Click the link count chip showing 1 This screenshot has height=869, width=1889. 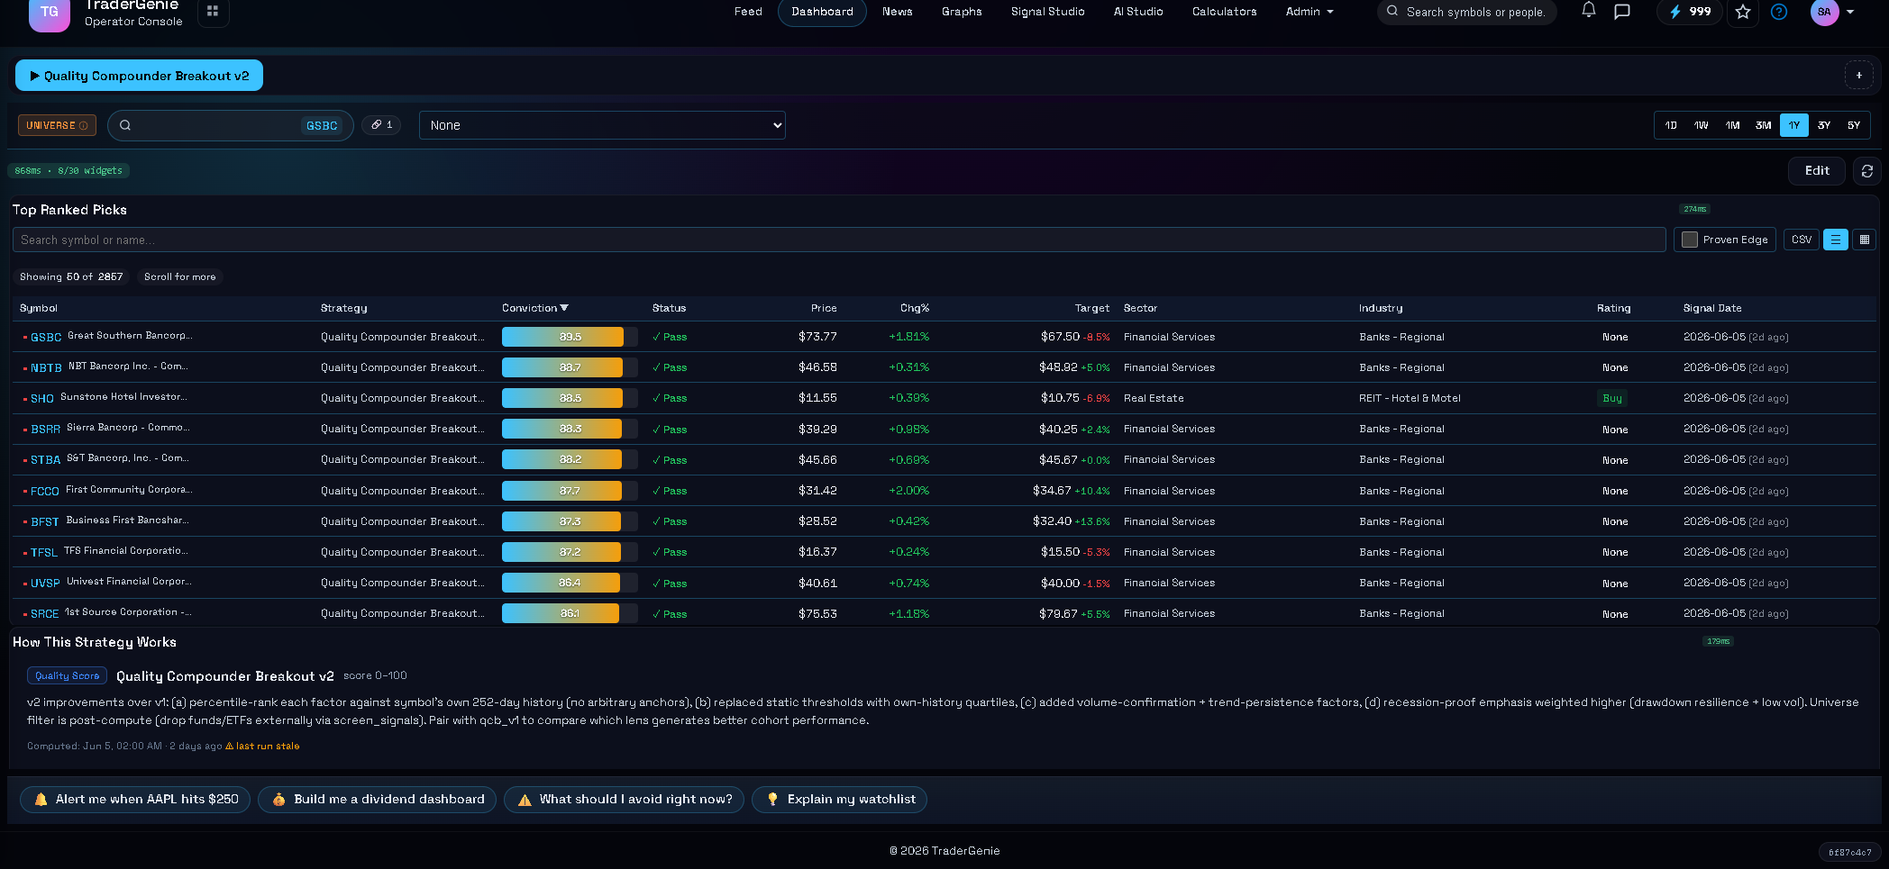382,125
